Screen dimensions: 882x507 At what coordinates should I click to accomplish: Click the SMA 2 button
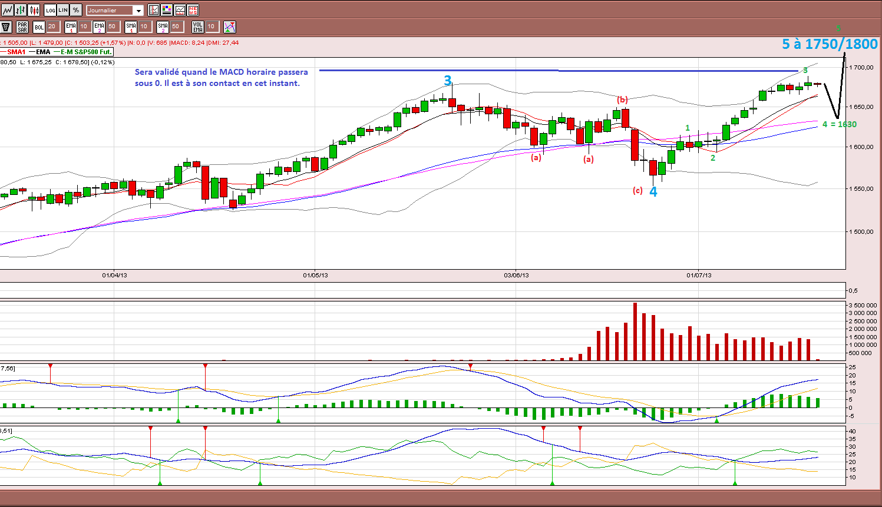(x=163, y=26)
